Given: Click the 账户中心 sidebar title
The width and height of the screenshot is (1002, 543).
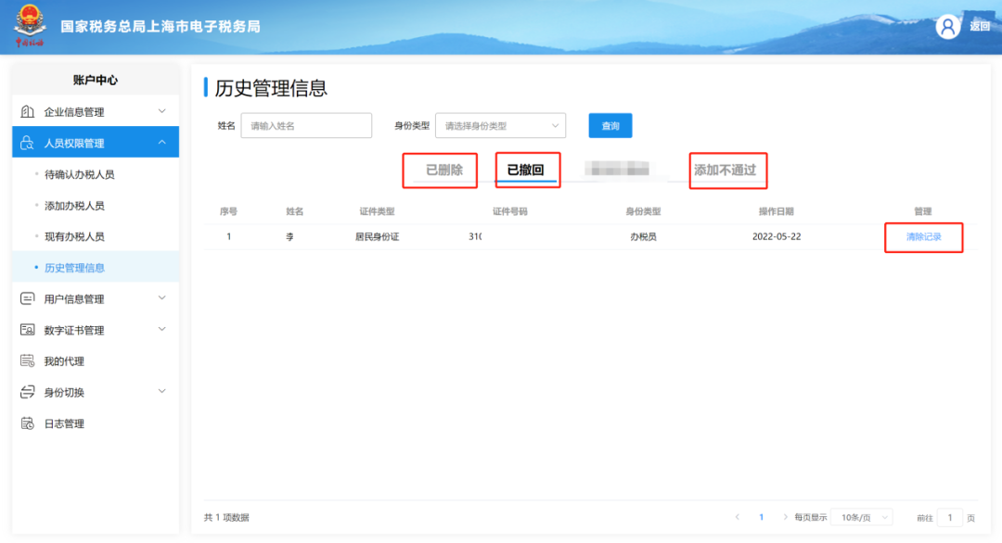Looking at the screenshot, I should pos(96,80).
